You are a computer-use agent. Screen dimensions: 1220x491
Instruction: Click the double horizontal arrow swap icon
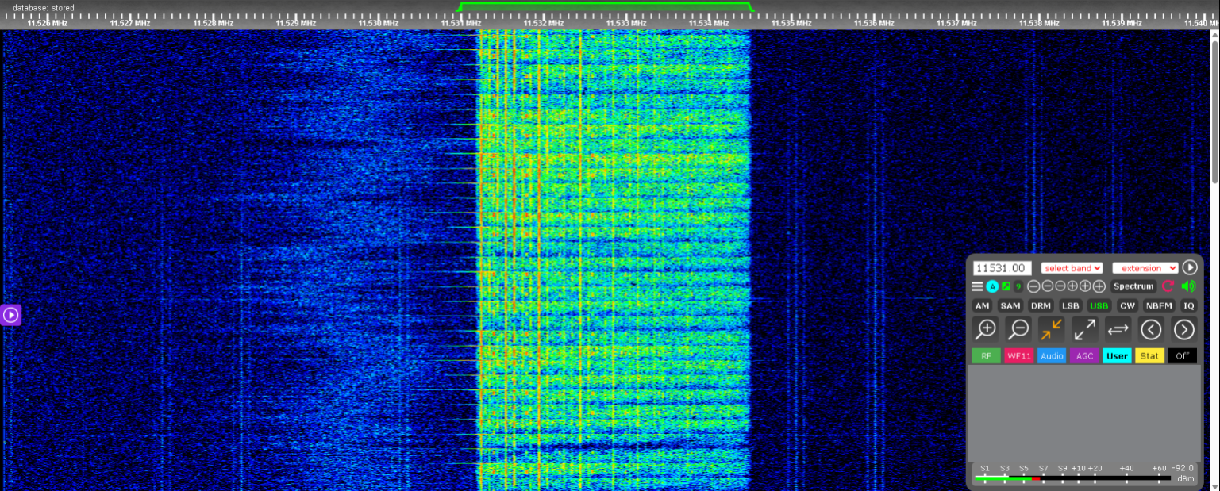pos(1118,329)
